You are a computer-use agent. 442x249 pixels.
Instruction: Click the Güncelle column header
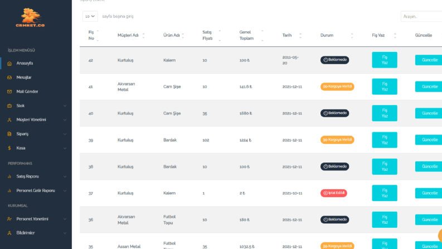coord(424,35)
